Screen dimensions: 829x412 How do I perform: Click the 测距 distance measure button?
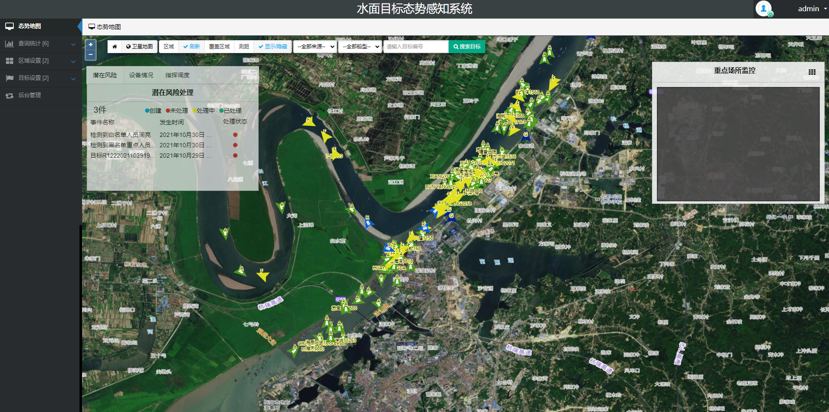(244, 47)
